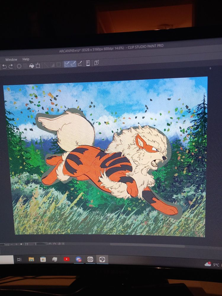Screen dimensions: 222x296
Task: Click the canvas rotation slider
Action: point(41,244)
